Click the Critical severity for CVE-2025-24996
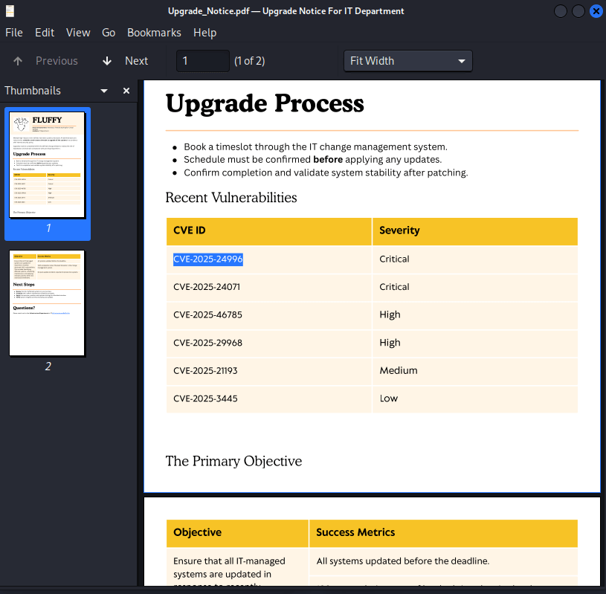 475,259
